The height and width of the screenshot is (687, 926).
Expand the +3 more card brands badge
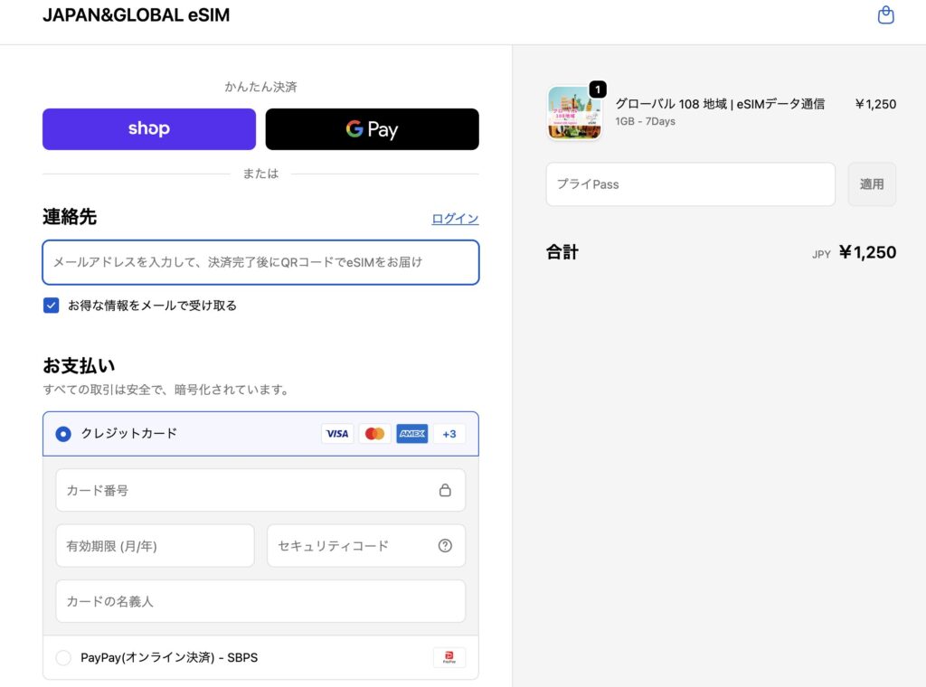tap(449, 434)
